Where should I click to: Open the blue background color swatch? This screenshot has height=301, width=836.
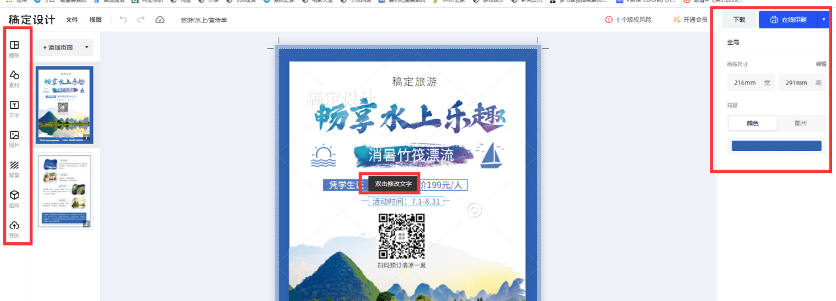pos(776,146)
